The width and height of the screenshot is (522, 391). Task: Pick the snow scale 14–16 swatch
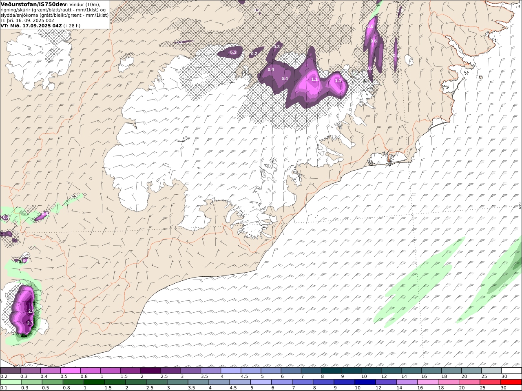[x=411, y=370]
